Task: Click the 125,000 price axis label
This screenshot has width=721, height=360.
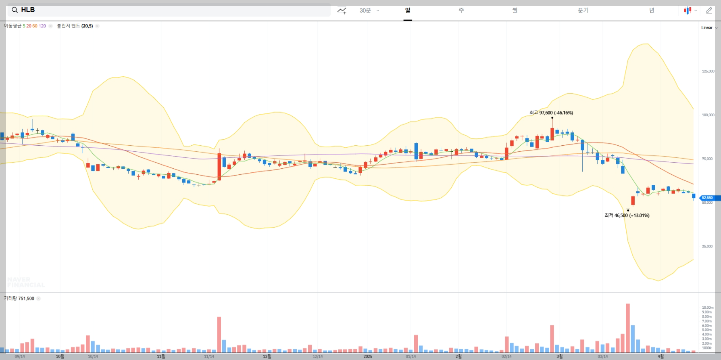Action: pyautogui.click(x=708, y=71)
